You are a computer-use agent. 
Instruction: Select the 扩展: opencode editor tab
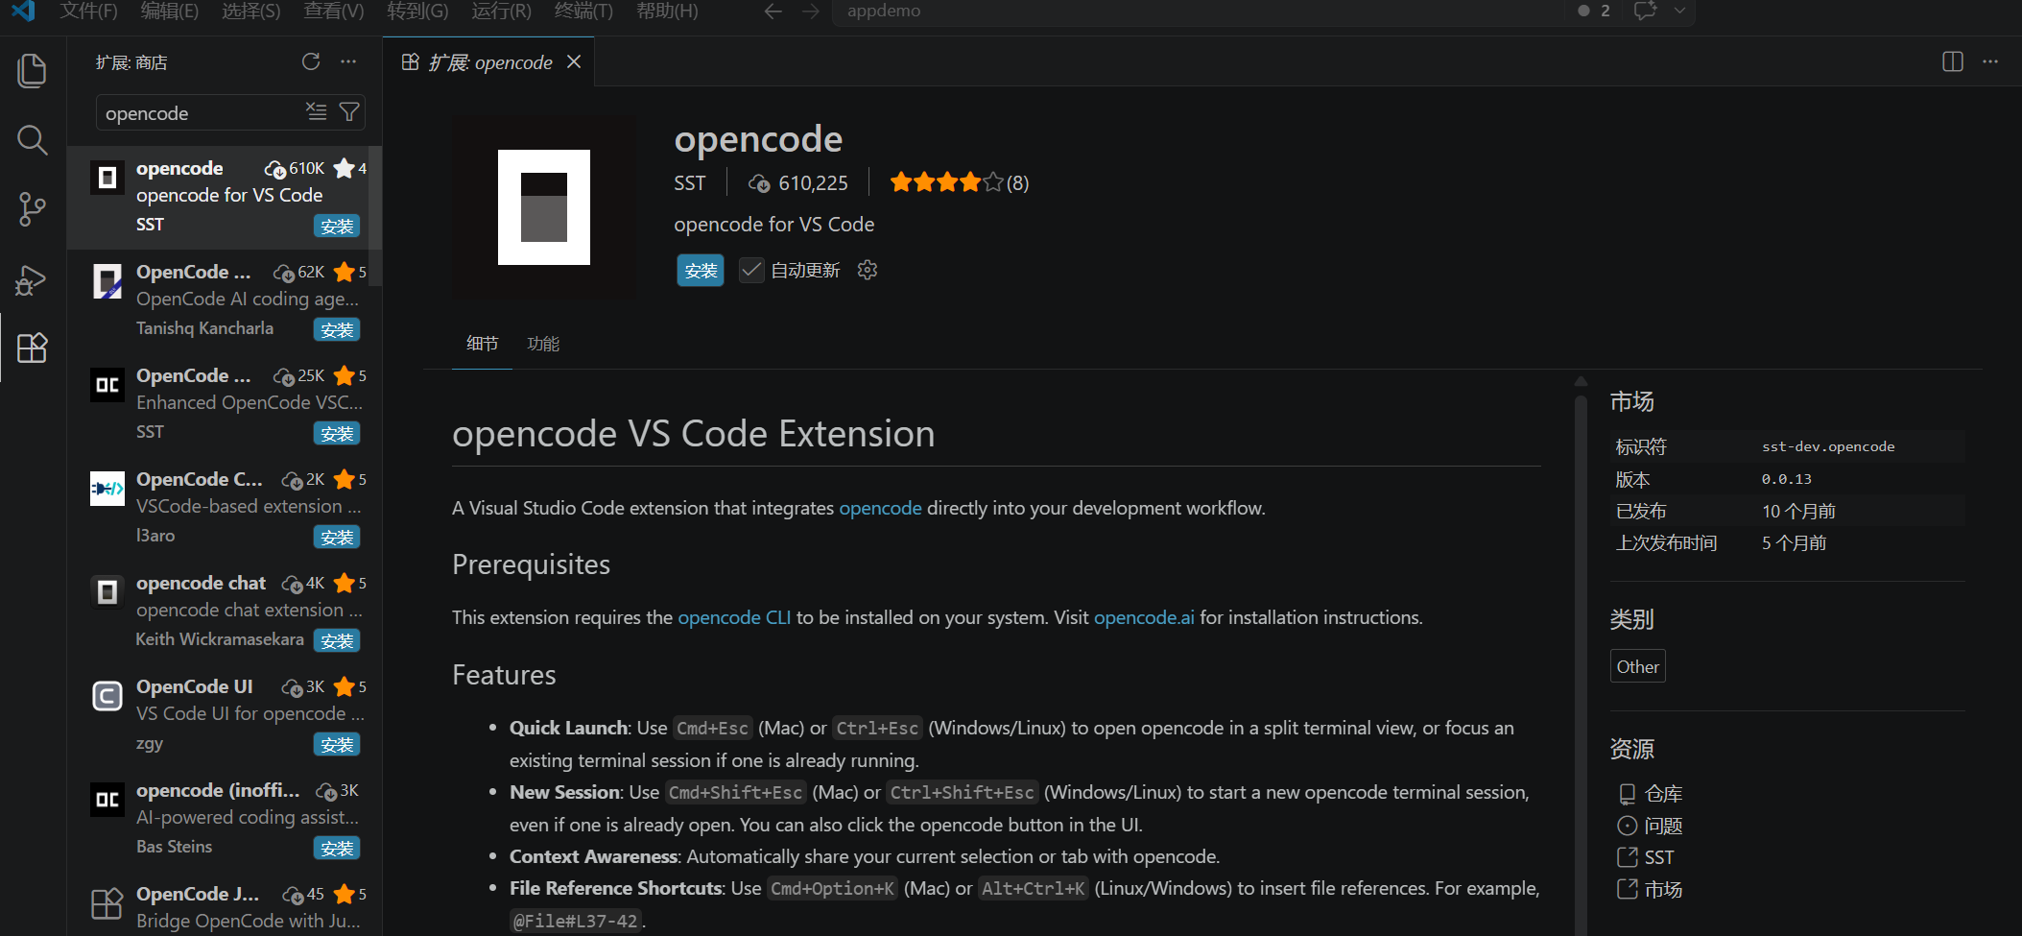(489, 61)
